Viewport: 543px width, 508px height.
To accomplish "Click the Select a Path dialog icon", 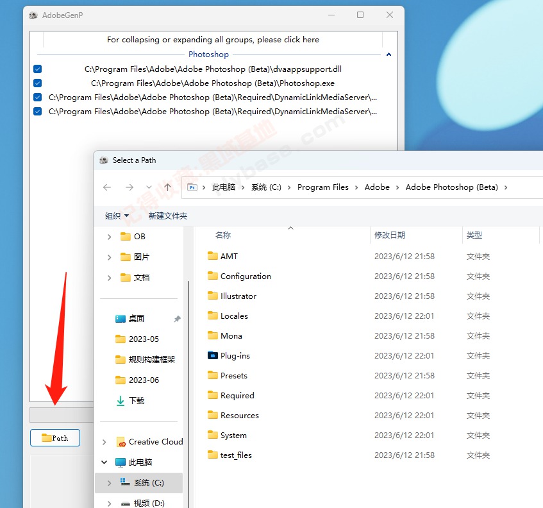I will pyautogui.click(x=104, y=160).
